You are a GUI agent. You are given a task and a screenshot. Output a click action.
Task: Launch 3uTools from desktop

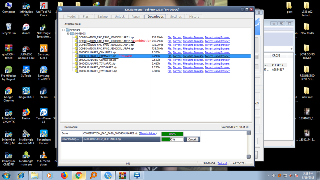26,71
